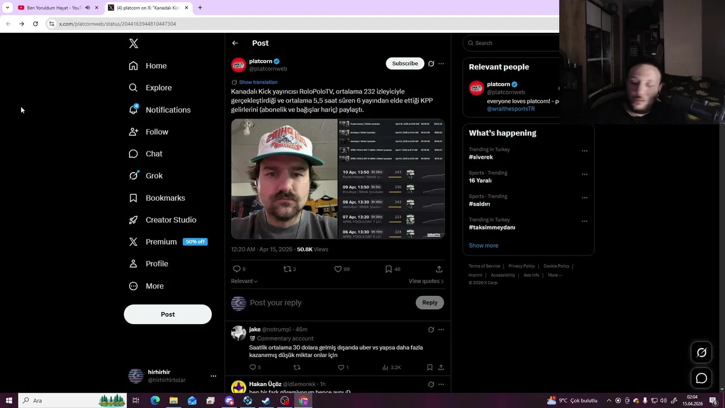This screenshot has width=725, height=408.
Task: Open platcorn profile avatar on post
Action: (238, 65)
